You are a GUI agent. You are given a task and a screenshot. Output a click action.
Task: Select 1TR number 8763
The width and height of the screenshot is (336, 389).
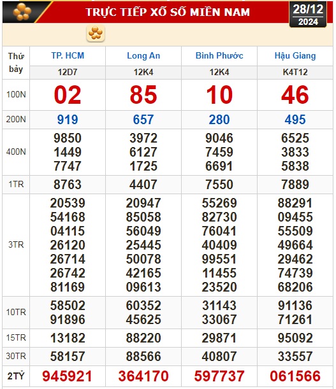[x=68, y=185]
